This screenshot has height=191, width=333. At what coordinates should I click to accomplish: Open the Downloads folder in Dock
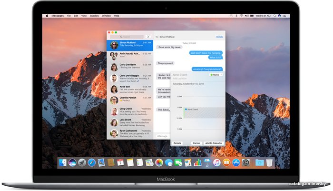260,163
